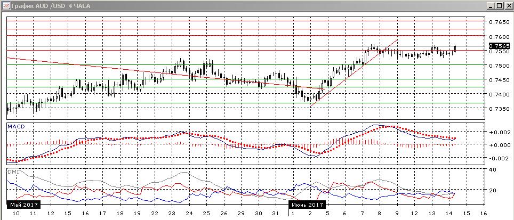Click the DMI indicator label

click(13, 172)
